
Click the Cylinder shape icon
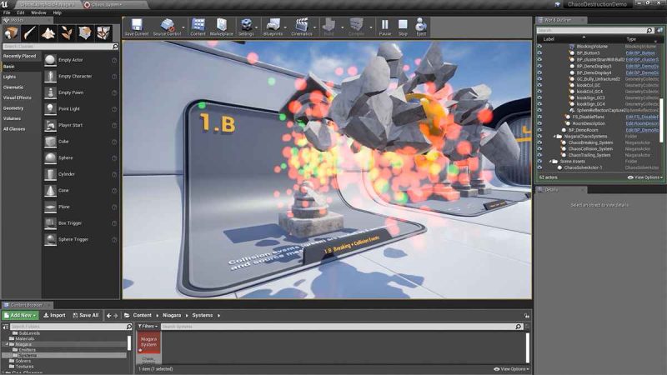(x=50, y=174)
